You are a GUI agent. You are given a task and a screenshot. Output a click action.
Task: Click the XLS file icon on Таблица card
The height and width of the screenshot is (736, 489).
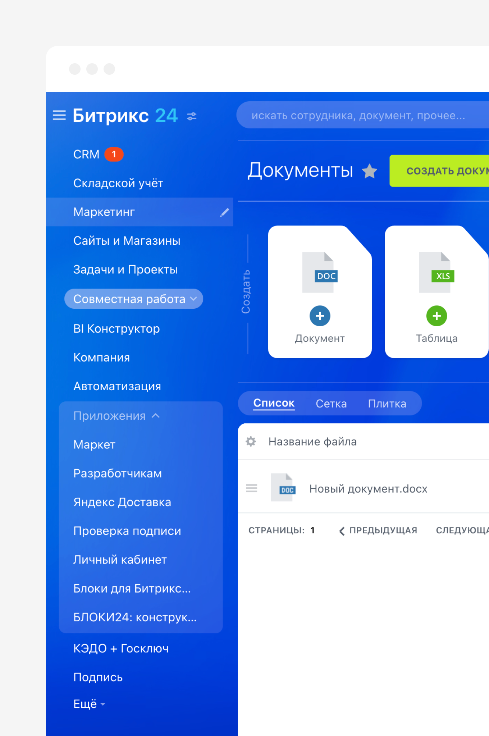tap(437, 272)
